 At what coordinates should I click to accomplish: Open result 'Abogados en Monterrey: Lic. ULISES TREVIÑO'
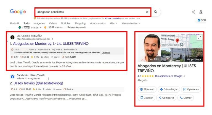point(51,44)
